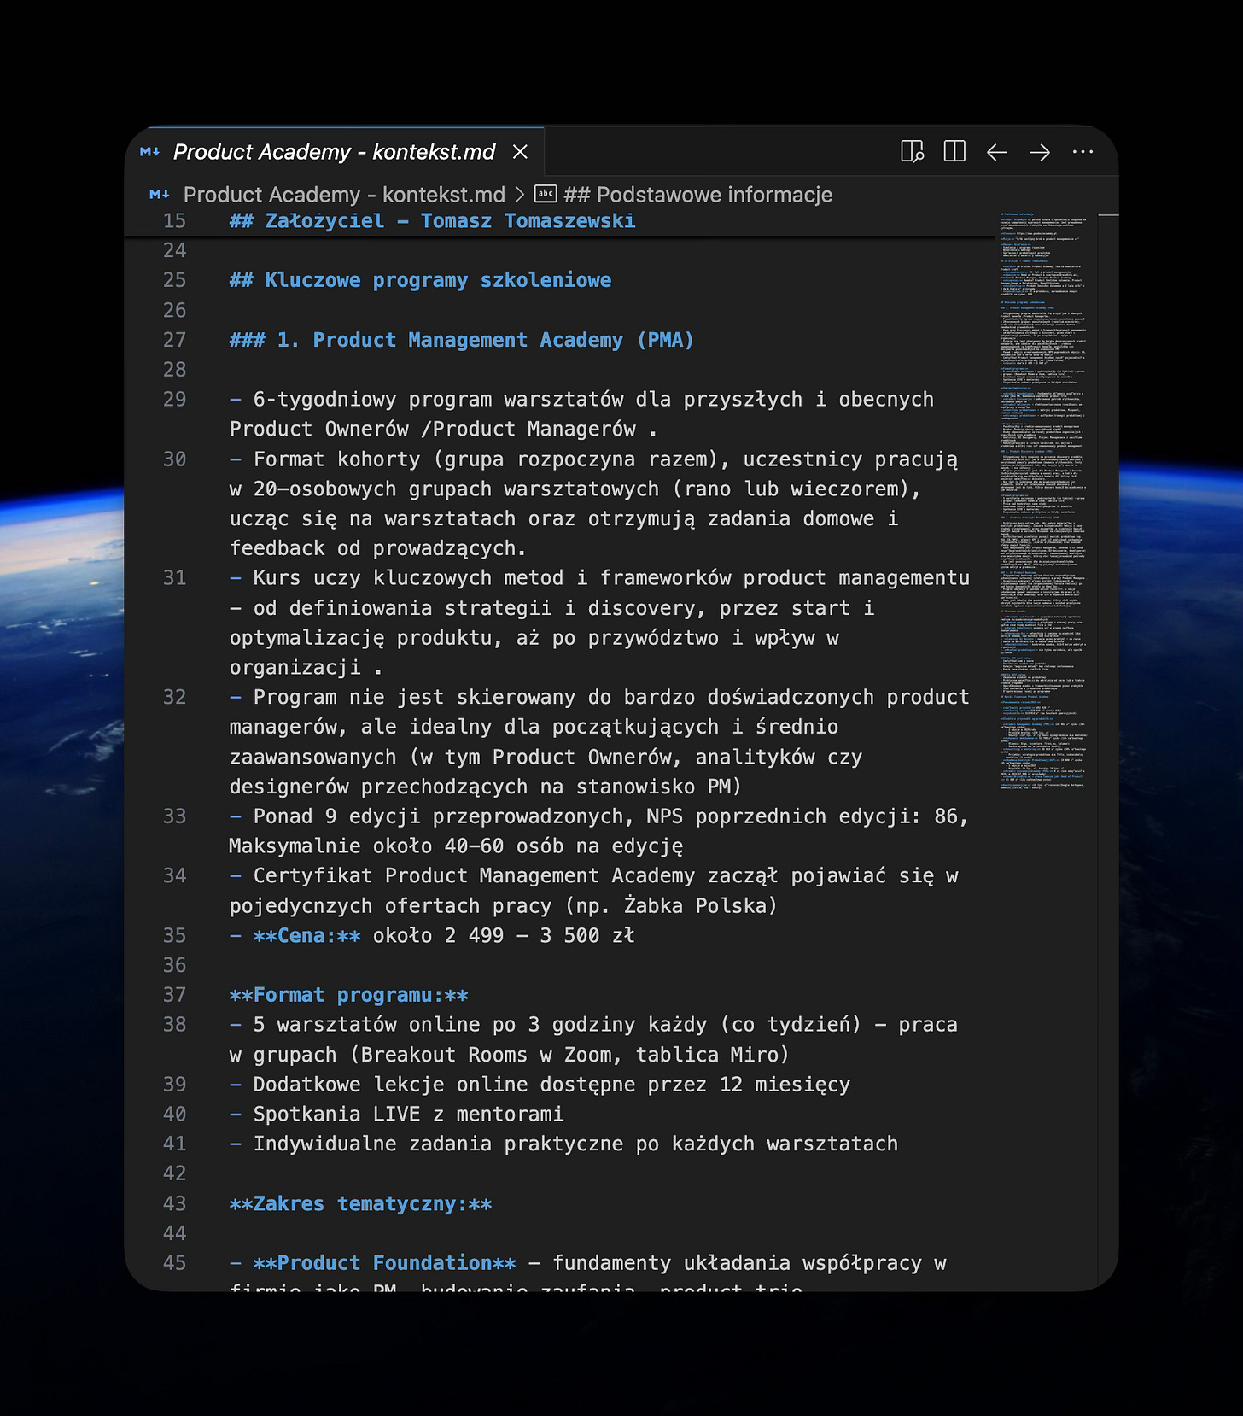
Task: Go forward with the right arrow
Action: click(1040, 152)
